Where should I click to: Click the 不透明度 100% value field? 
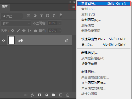click(53, 23)
